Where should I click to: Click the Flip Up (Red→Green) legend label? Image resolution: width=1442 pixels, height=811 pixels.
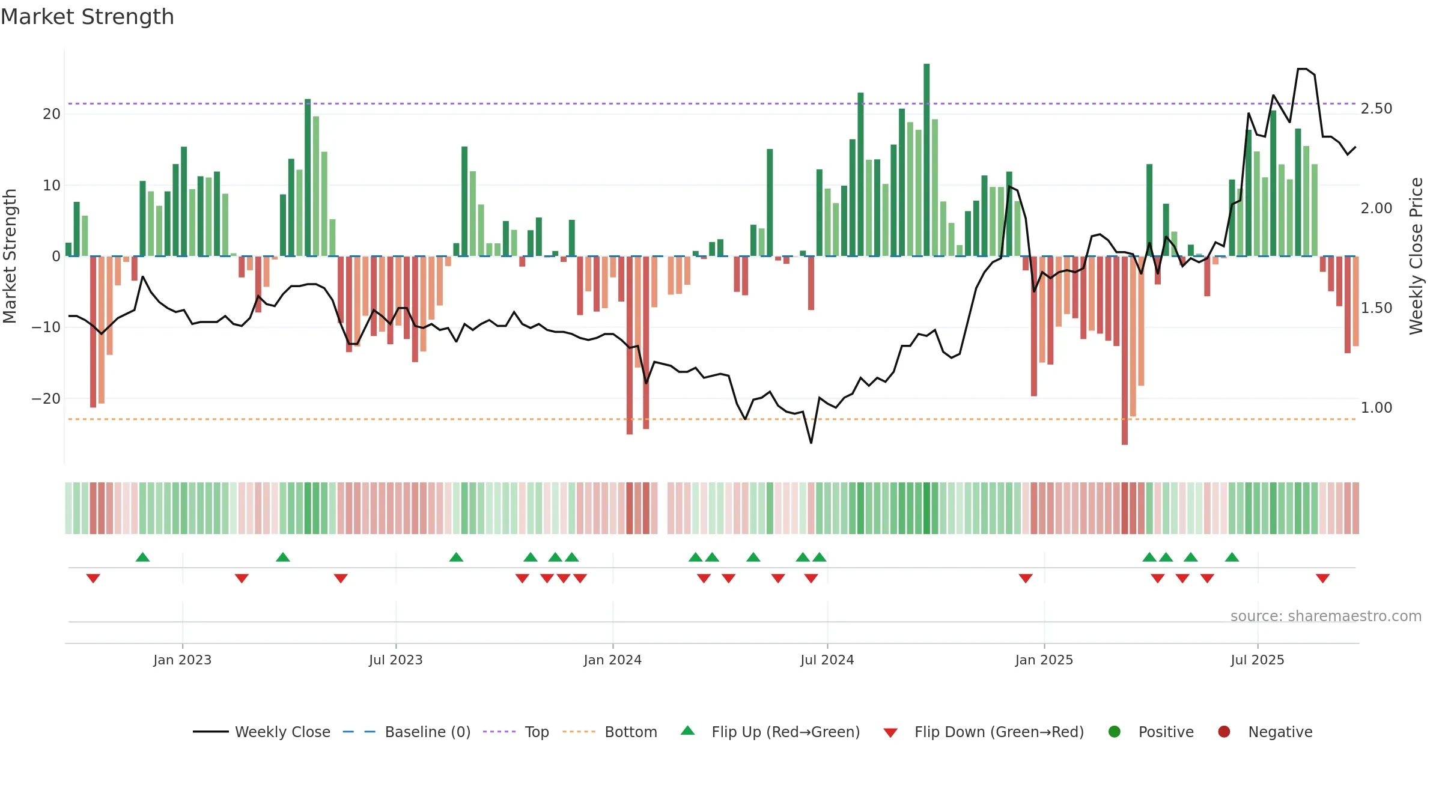click(x=786, y=732)
